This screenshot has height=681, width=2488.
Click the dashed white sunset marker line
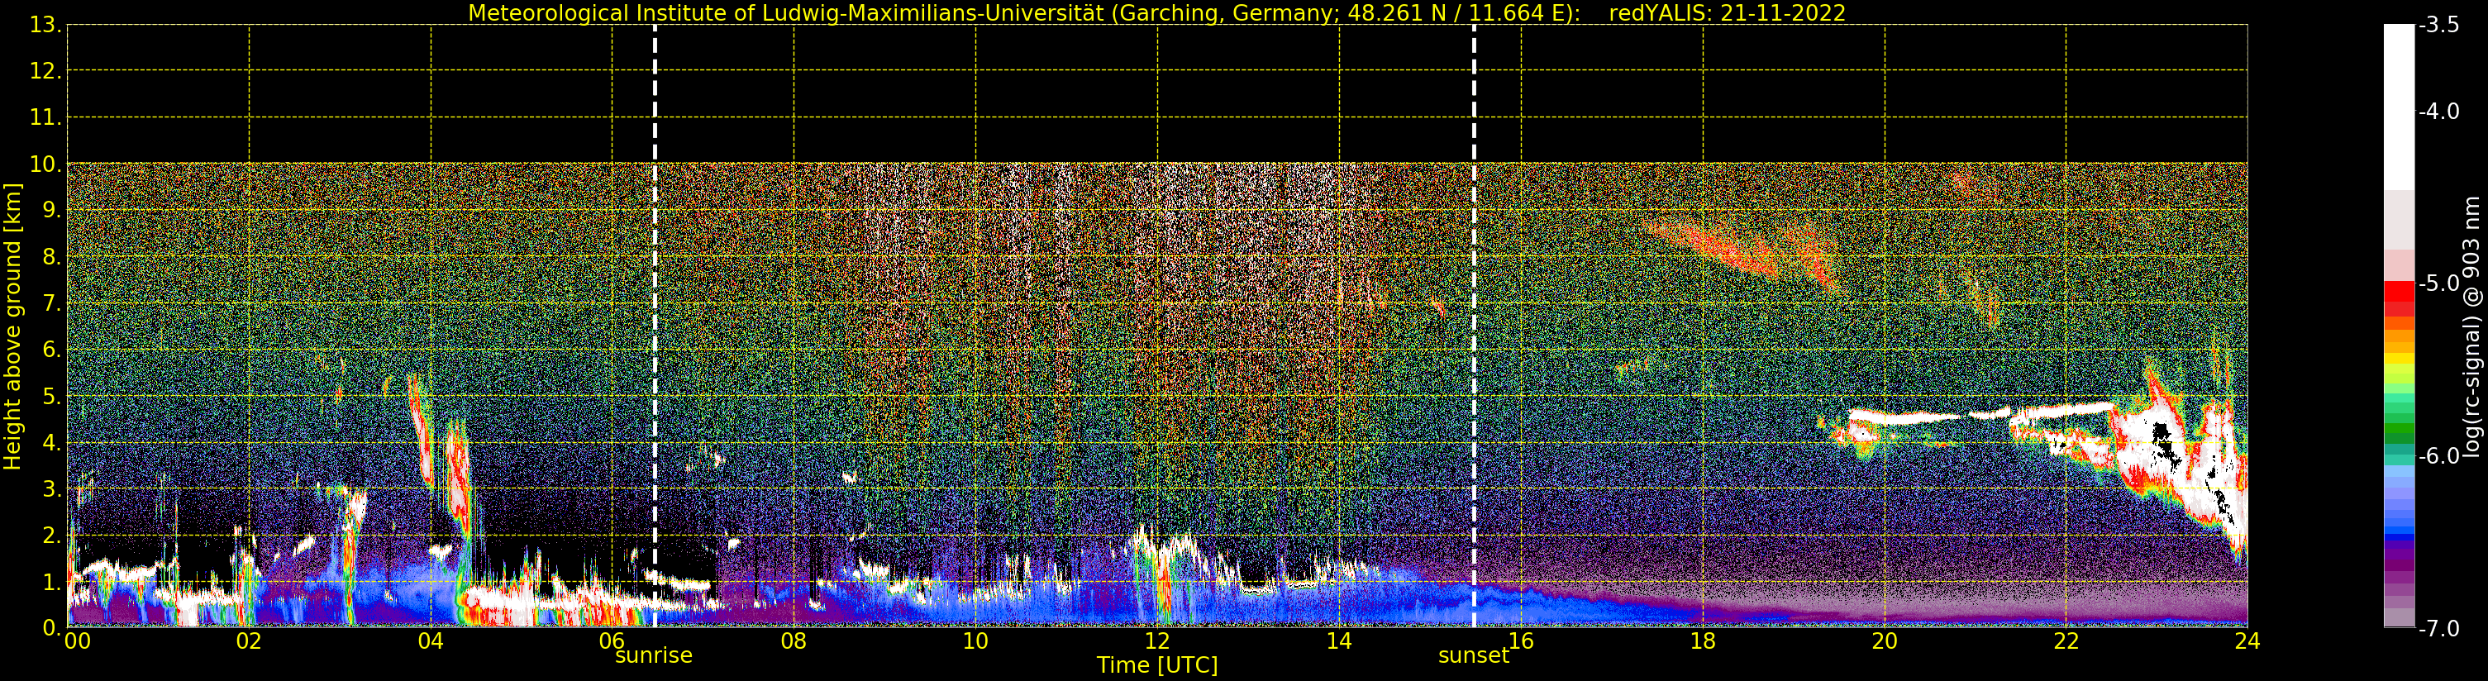coord(1474,326)
